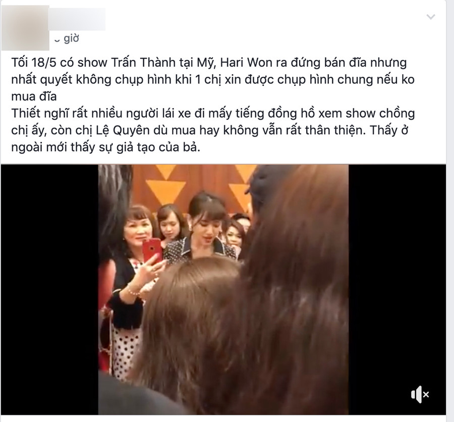The height and width of the screenshot is (422, 454).
Task: Click the red phone shown in the video
Action: pos(152,249)
